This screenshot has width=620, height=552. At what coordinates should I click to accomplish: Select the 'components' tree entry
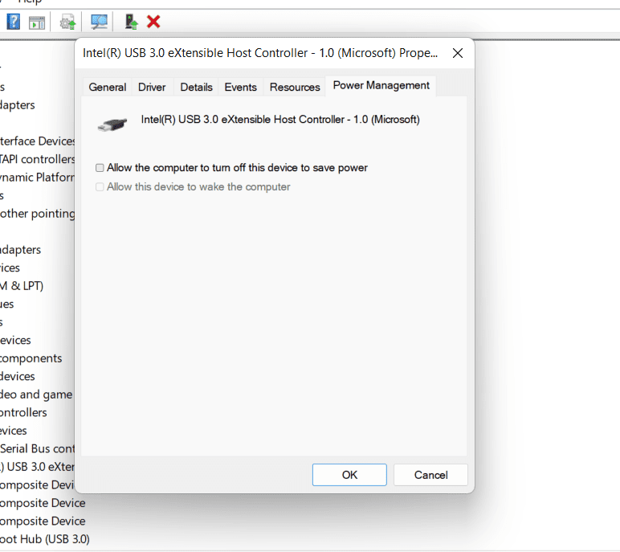[31, 358]
